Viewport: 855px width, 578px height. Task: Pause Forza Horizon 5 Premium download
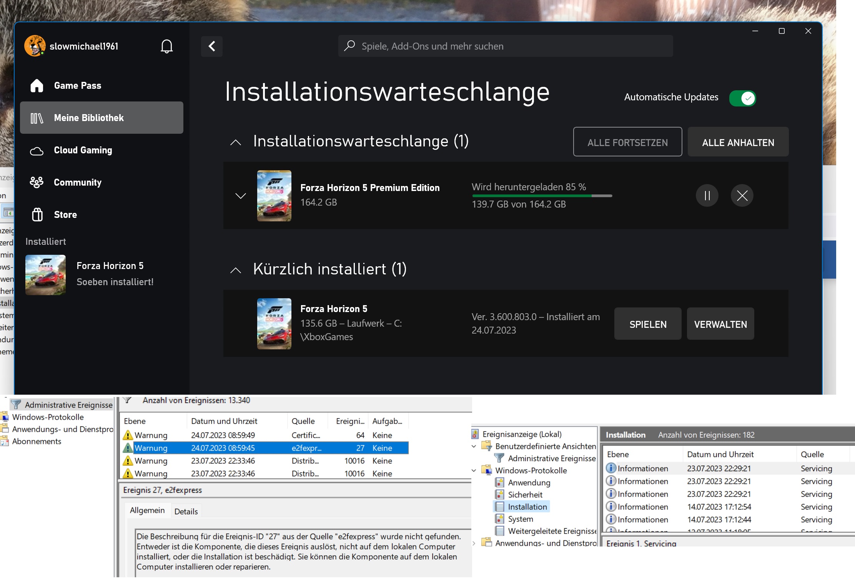707,196
